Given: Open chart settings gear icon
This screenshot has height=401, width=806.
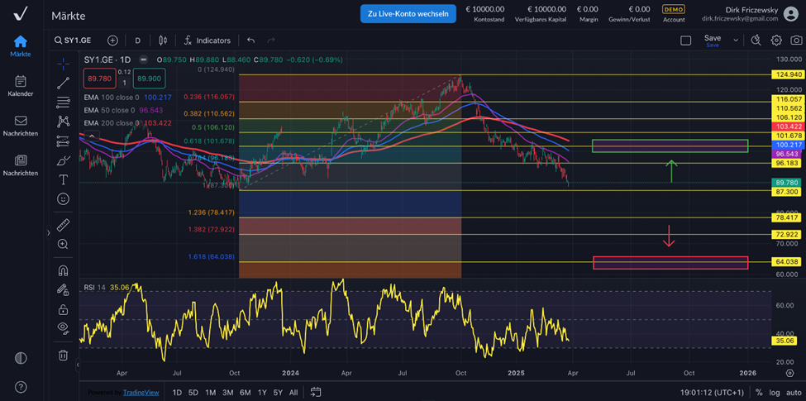Looking at the screenshot, I should tap(776, 40).
